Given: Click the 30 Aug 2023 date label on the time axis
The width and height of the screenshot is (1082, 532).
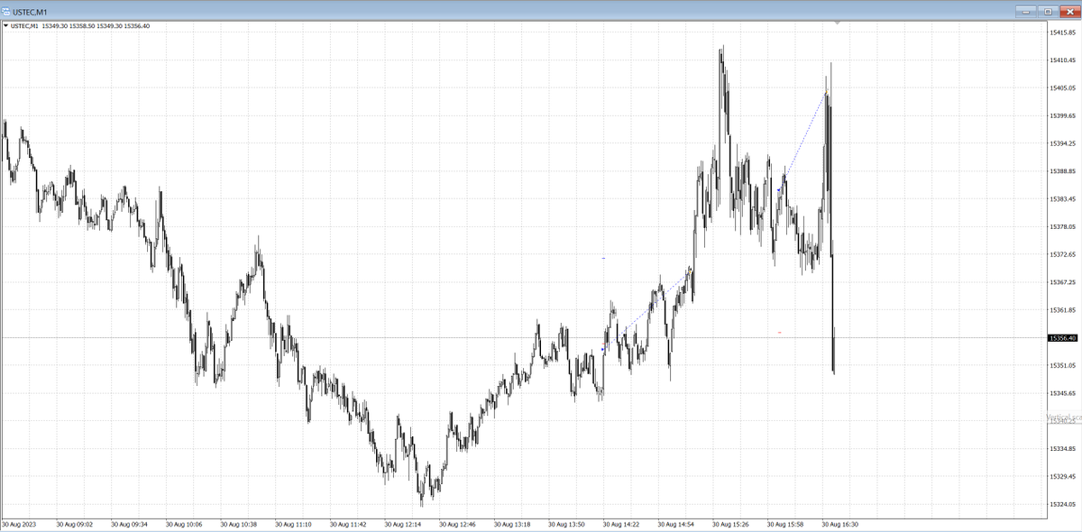Looking at the screenshot, I should pyautogui.click(x=18, y=523).
